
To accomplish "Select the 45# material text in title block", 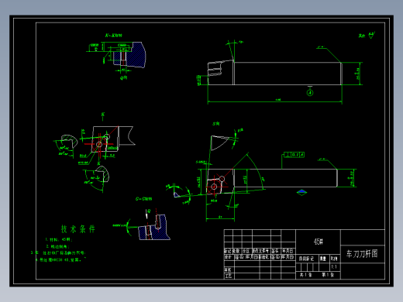I will pyautogui.click(x=319, y=242).
